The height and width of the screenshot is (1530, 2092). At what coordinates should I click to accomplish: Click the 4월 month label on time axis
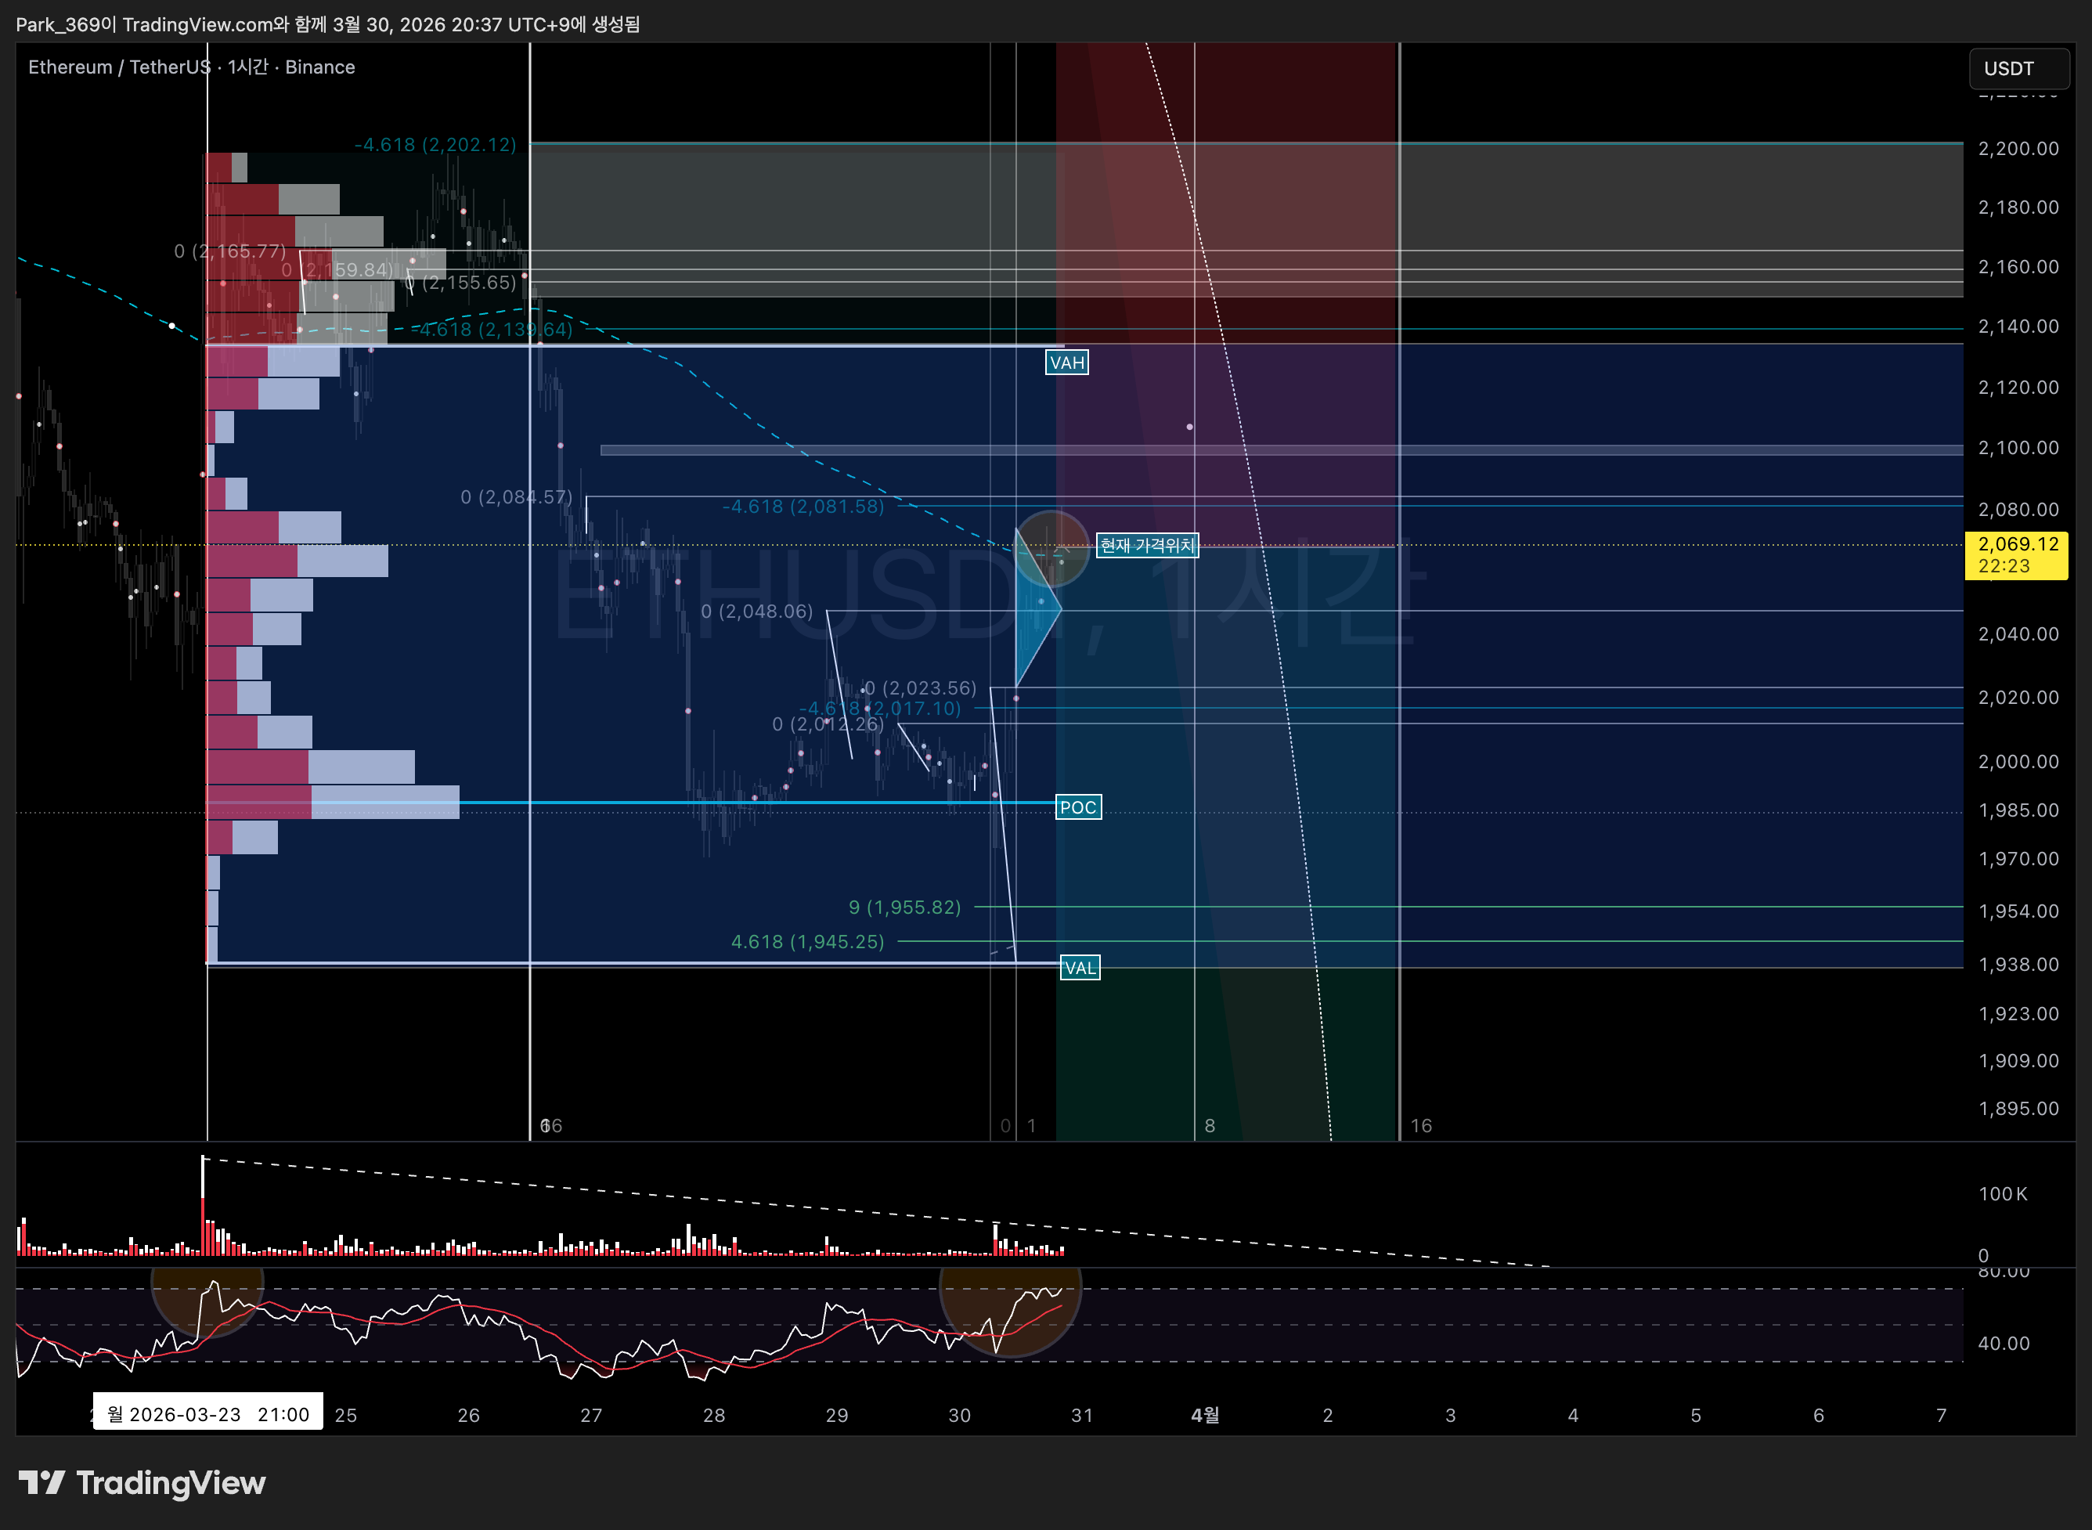coord(1205,1415)
